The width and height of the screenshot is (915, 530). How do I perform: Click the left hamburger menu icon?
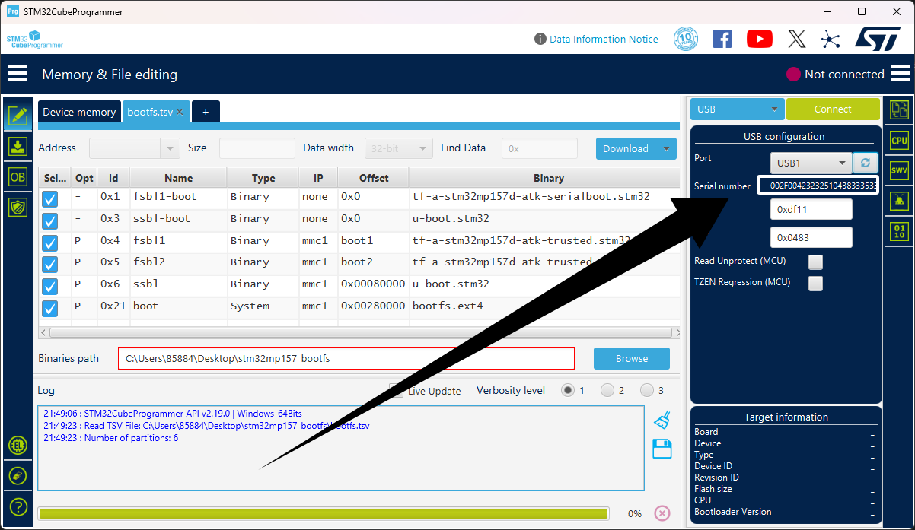click(x=18, y=74)
